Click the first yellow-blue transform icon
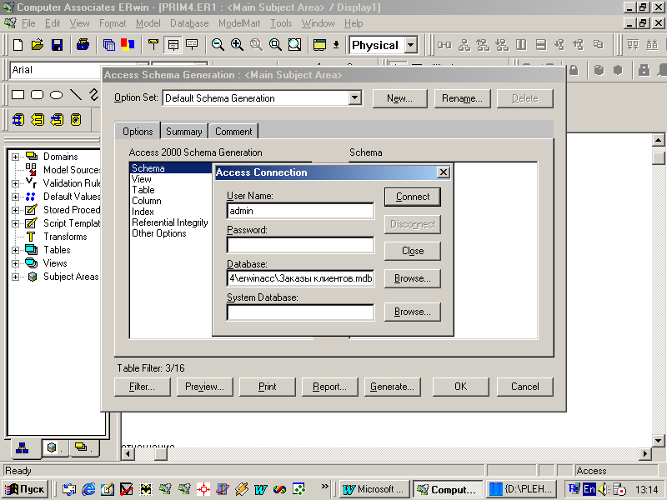The image size is (667, 500). coord(18,120)
